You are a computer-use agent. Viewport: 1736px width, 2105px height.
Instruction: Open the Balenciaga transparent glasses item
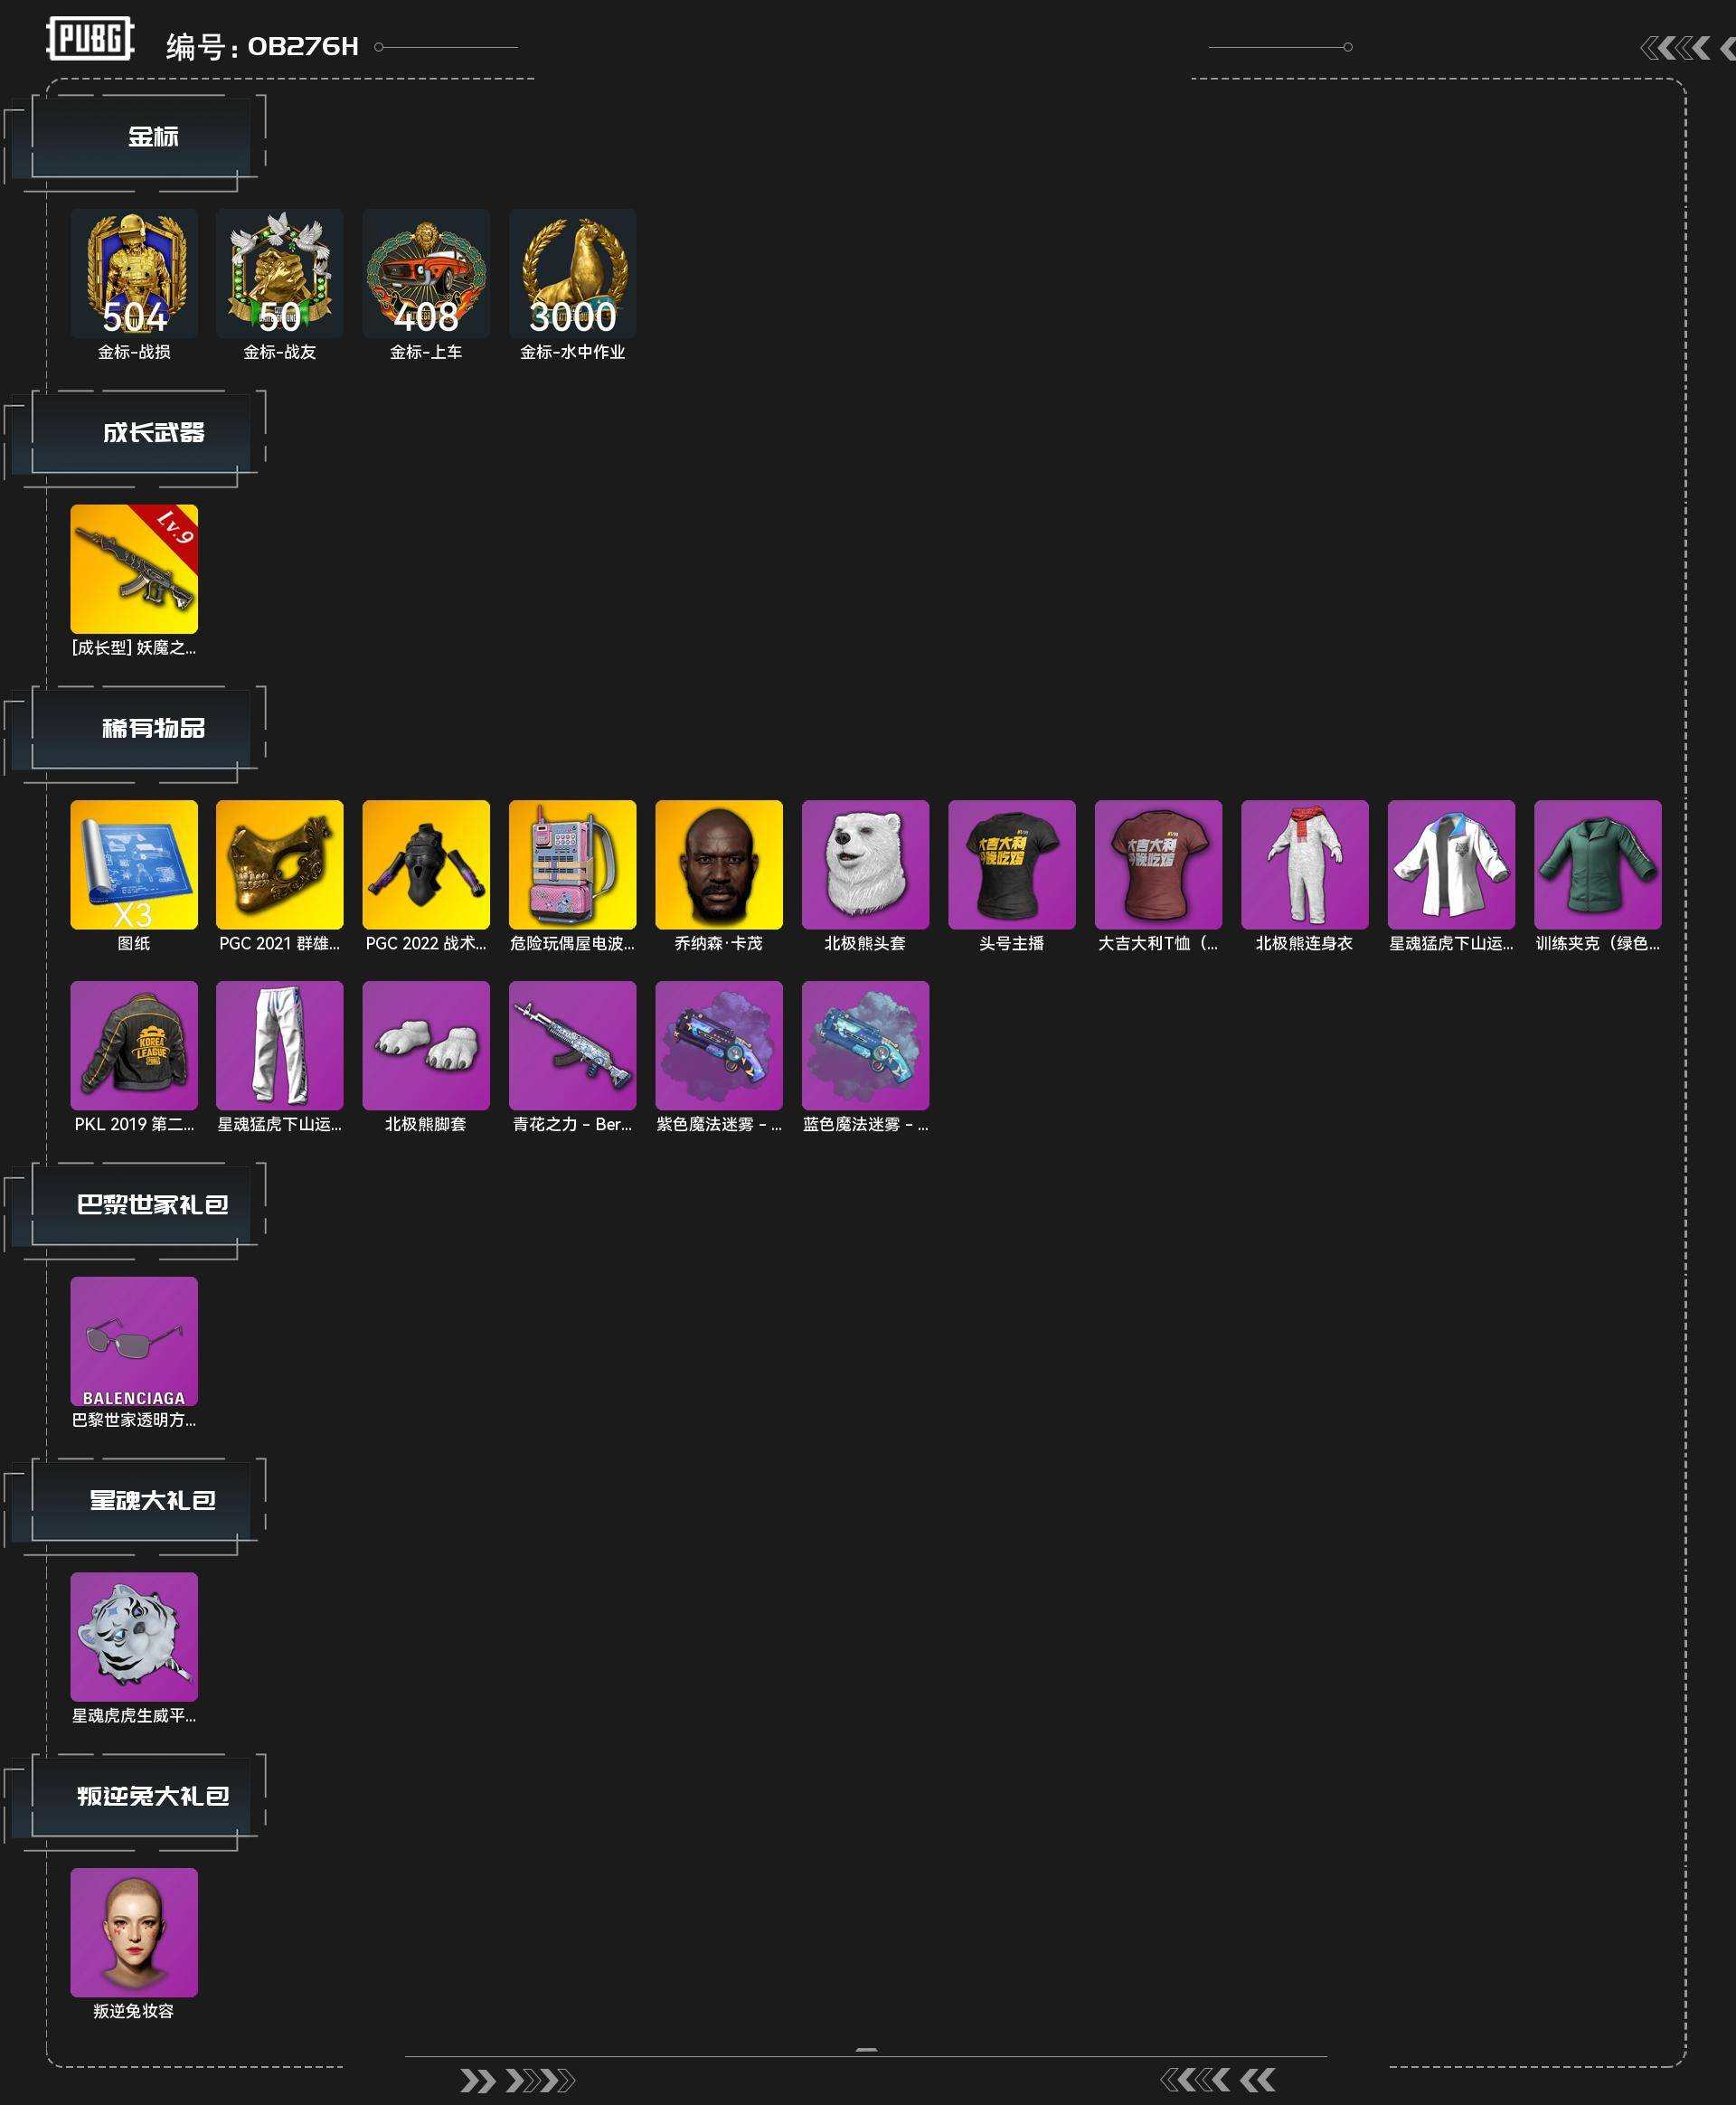coord(134,1341)
